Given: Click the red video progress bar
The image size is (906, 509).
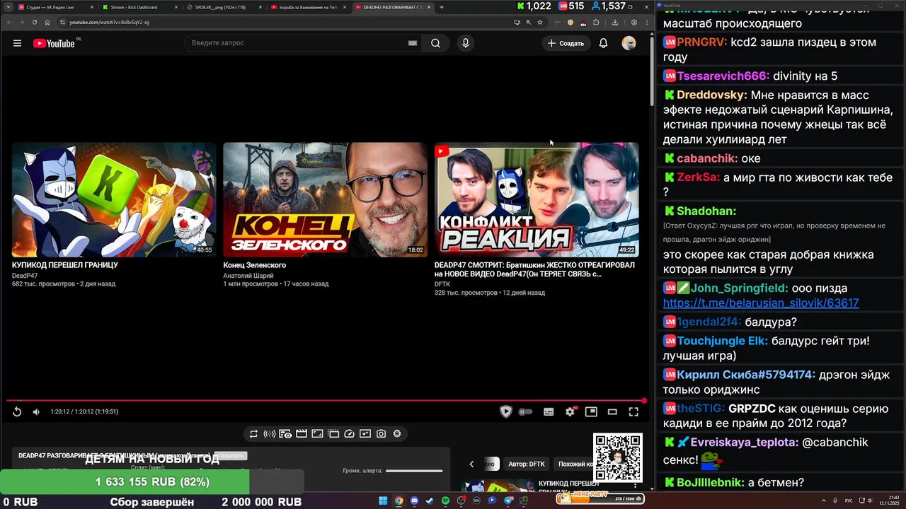Looking at the screenshot, I should coord(326,401).
